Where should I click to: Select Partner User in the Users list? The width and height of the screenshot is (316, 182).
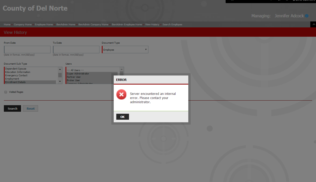[x=92, y=77]
